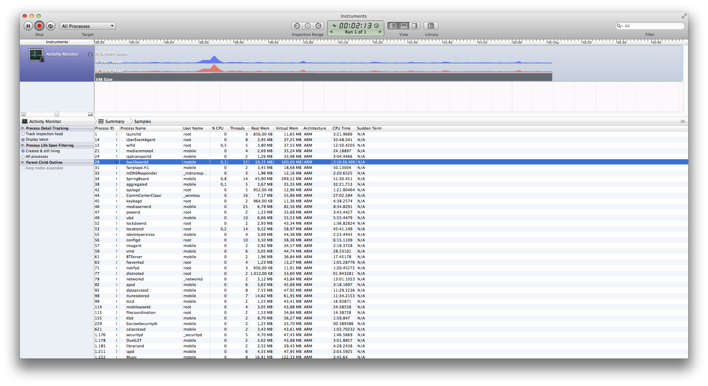
Task: Select All processes radio button
Action: (x=23, y=157)
